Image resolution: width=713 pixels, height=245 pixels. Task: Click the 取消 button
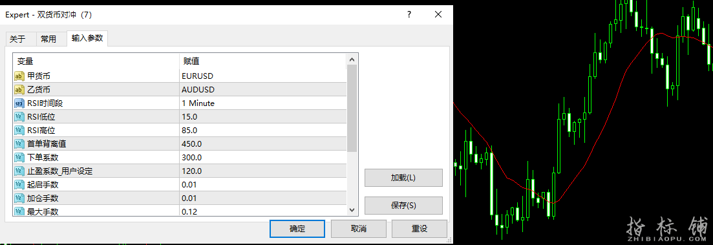point(359,229)
